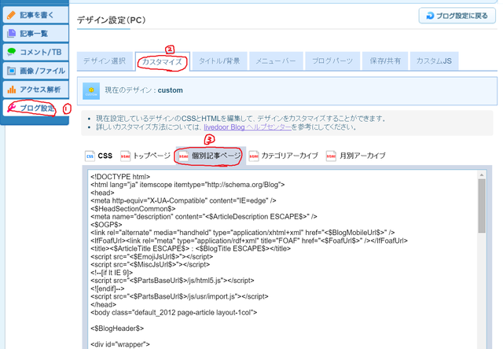Open the カスタムJS tab

[x=434, y=61]
